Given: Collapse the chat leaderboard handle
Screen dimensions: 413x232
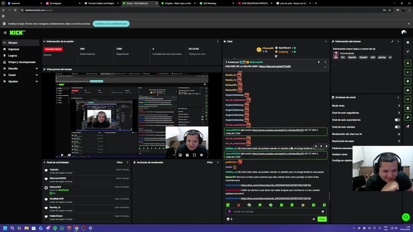Looking at the screenshot, I should [x=276, y=56].
